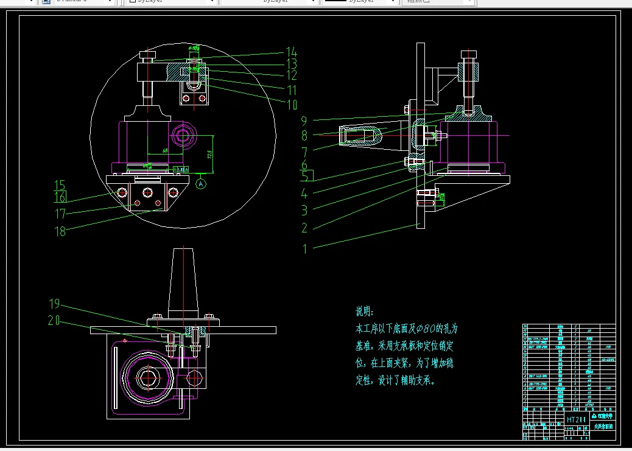This screenshot has height=451, width=632.
Task: Click balloon number 18 label
Action: pyautogui.click(x=60, y=231)
